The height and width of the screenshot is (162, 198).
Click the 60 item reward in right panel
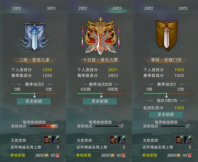tap(188, 140)
